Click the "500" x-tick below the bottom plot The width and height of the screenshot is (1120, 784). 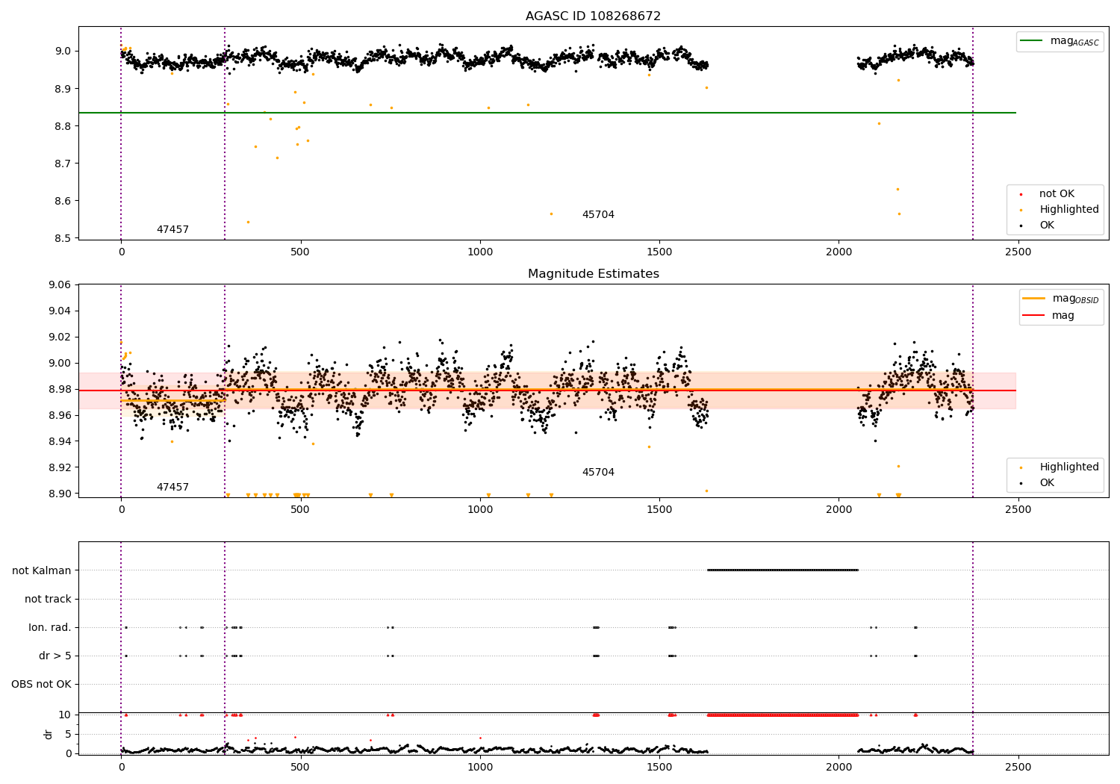[300, 768]
